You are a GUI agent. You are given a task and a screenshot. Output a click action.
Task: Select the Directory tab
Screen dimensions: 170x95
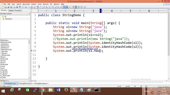tap(4, 10)
